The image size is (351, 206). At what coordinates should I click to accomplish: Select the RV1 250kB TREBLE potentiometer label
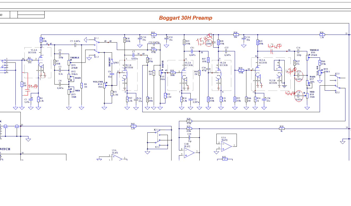pyautogui.click(x=75, y=63)
